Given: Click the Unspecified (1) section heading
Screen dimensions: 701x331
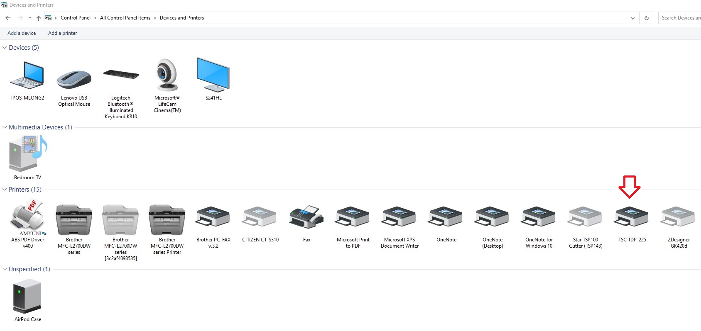Looking at the screenshot, I should 29,269.
